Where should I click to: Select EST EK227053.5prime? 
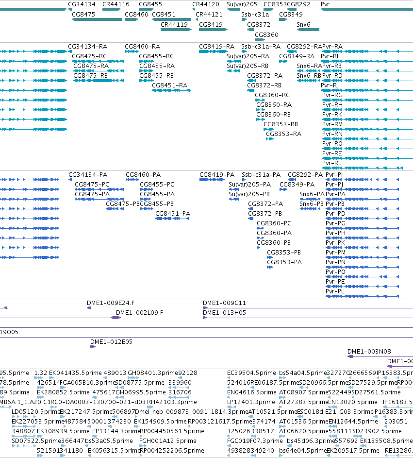click(38, 422)
